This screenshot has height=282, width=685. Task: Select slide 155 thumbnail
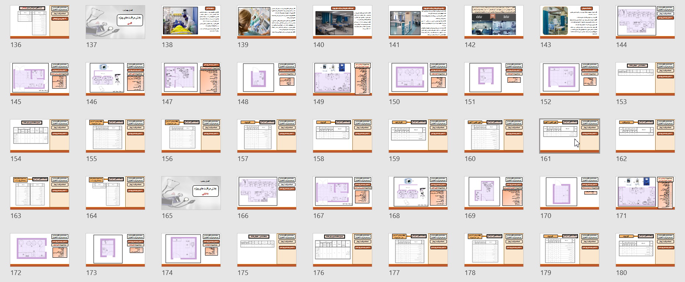point(115,136)
